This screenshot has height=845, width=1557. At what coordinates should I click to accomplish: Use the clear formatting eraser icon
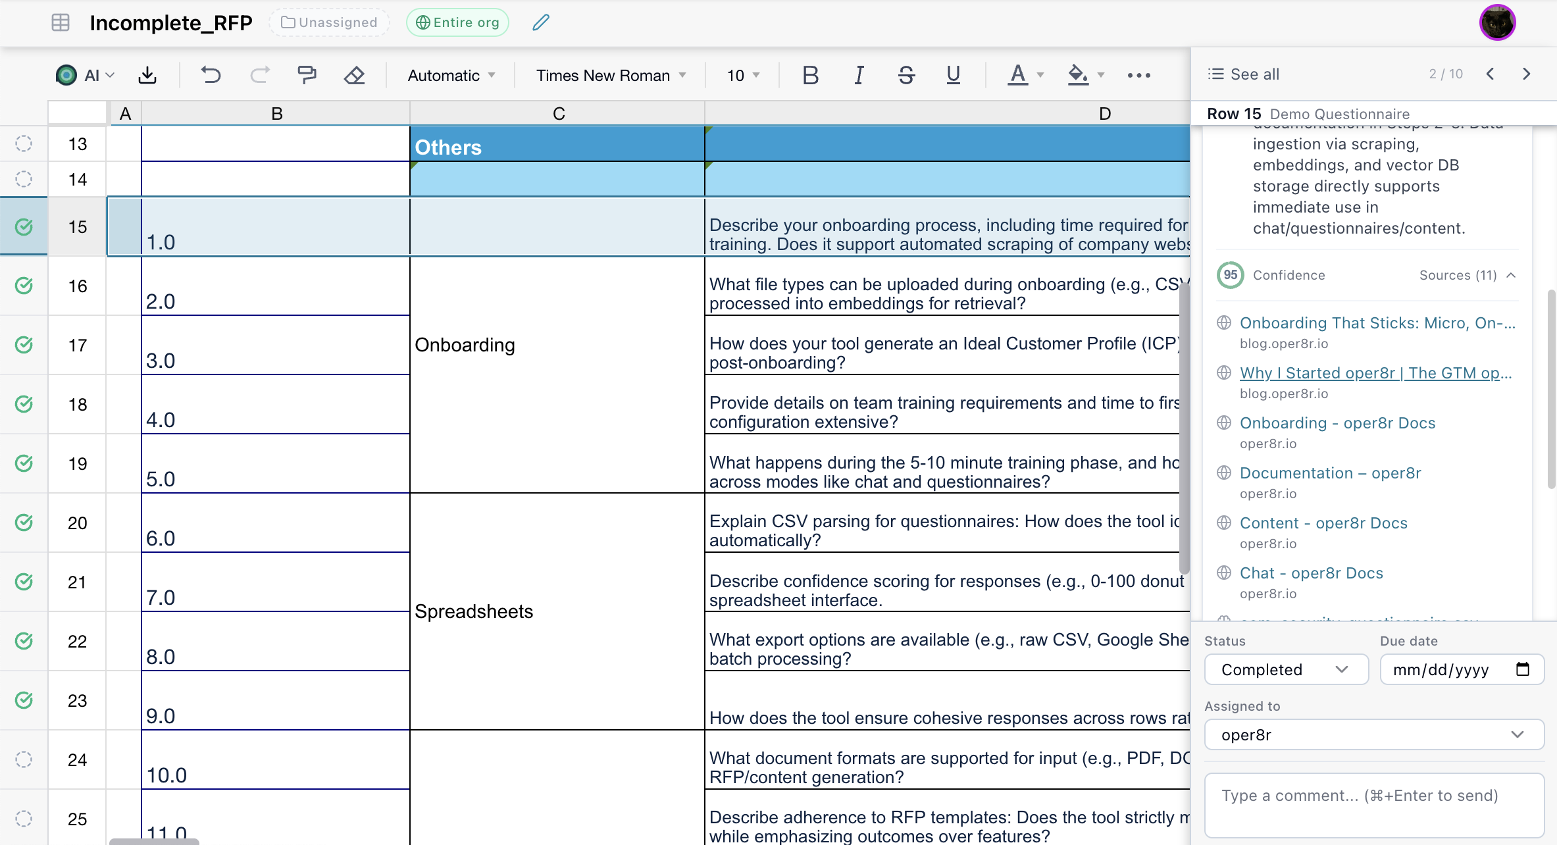point(354,75)
